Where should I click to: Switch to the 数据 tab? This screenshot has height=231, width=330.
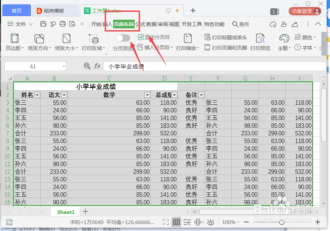152,24
